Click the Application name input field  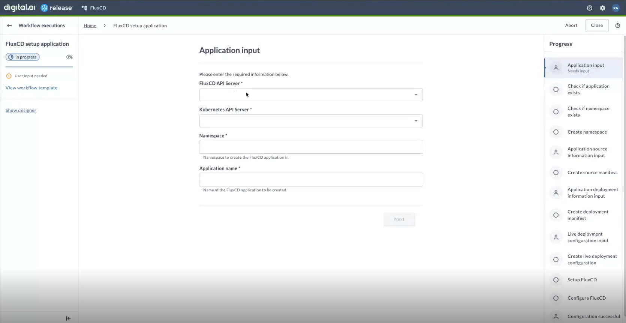point(311,179)
